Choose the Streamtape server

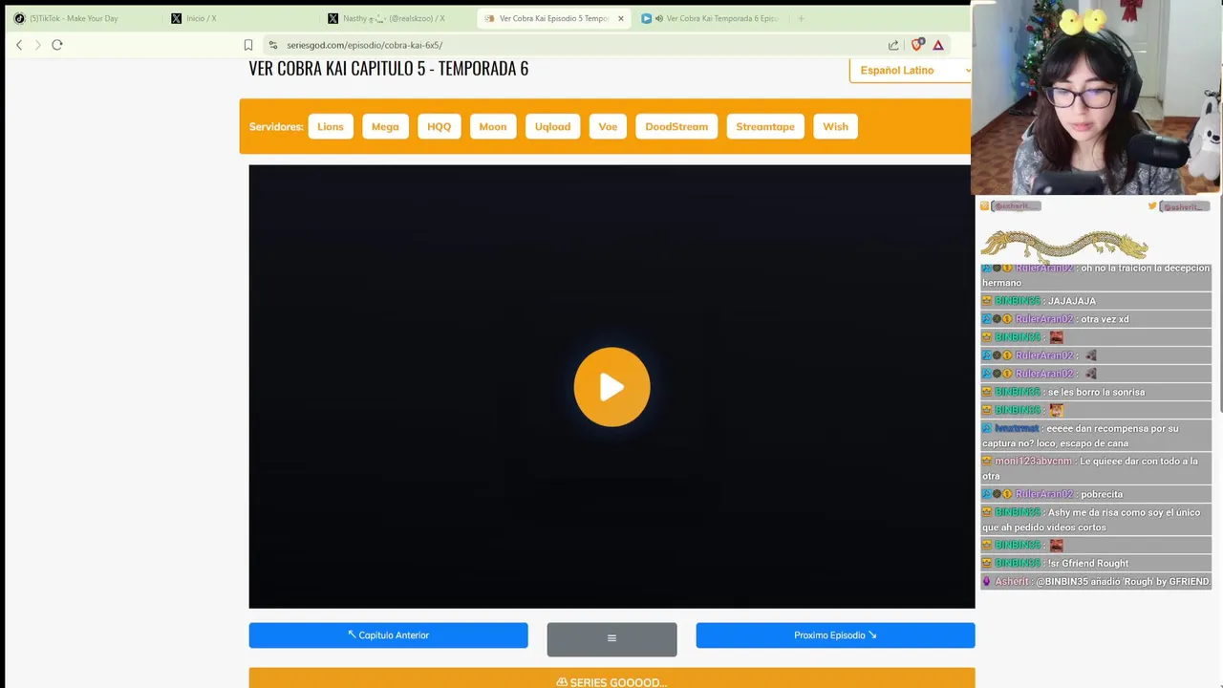765,126
